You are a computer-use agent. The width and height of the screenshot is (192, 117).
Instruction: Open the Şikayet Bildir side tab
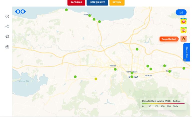coord(187,52)
